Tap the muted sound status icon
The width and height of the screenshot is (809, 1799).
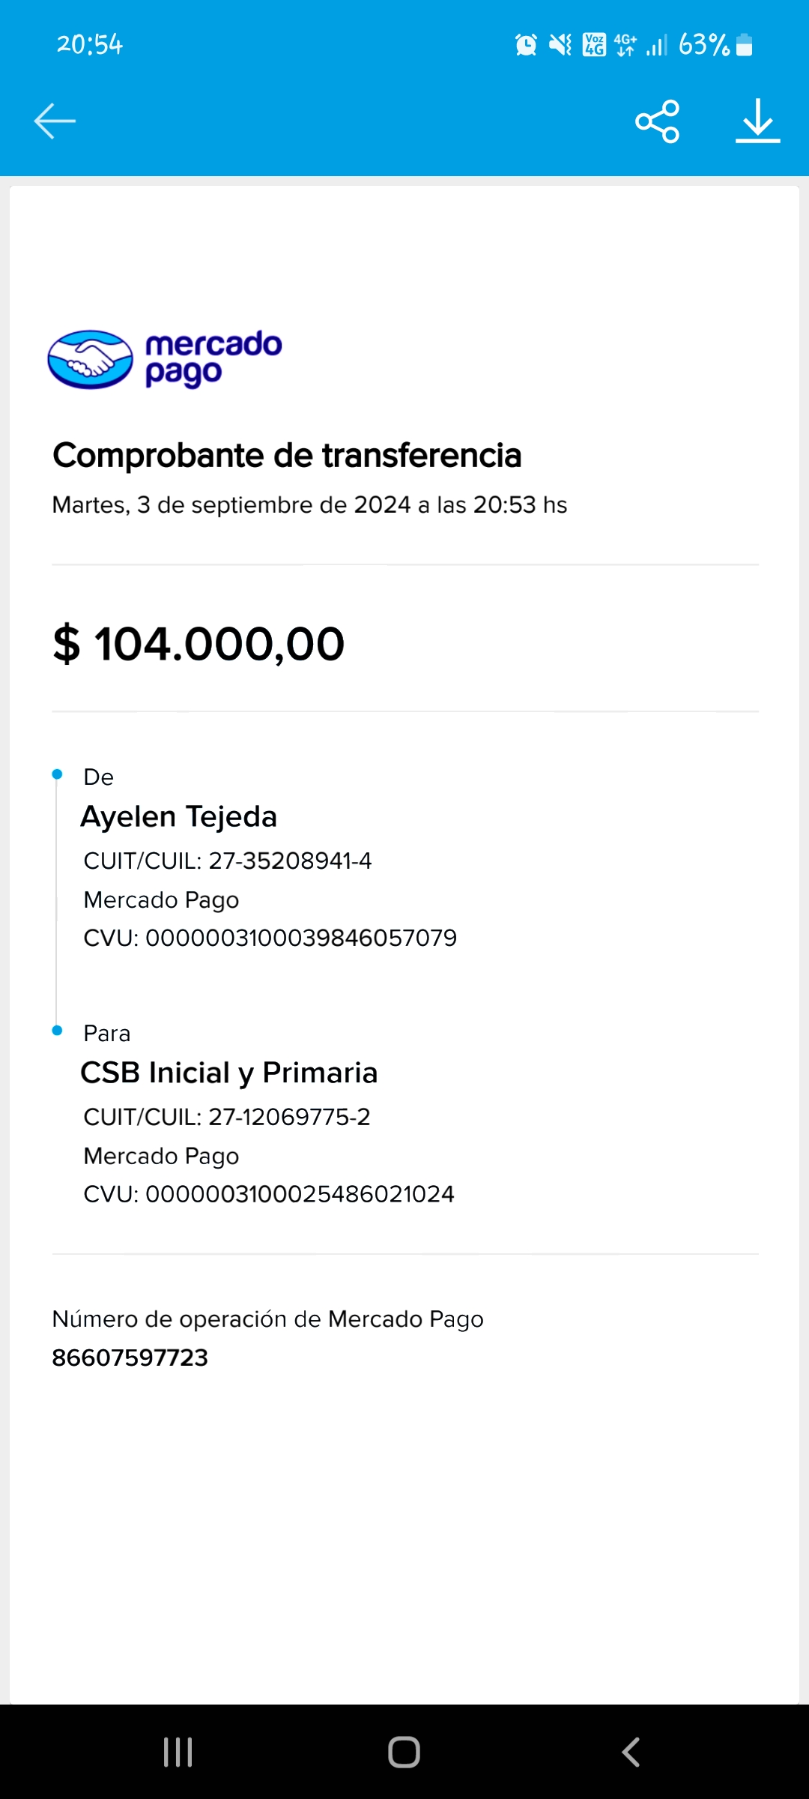click(x=560, y=45)
